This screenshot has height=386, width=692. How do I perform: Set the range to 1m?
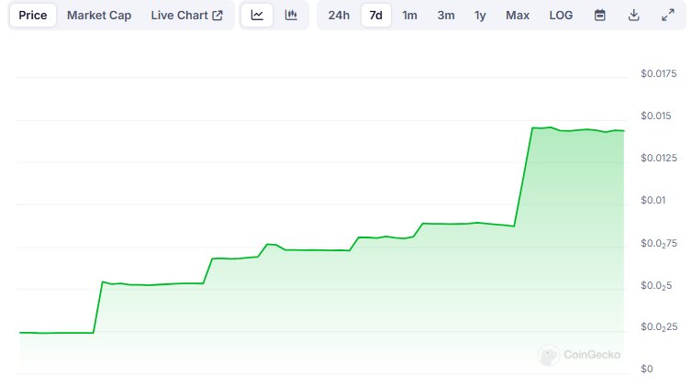pyautogui.click(x=409, y=16)
